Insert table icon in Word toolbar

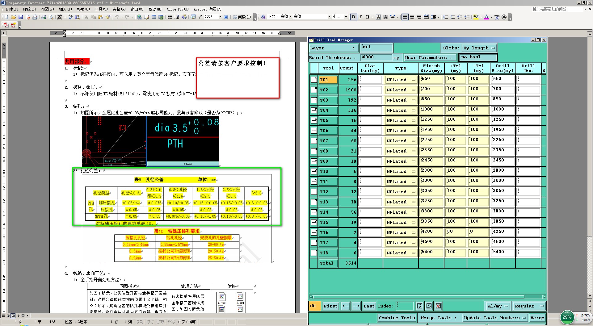[154, 17]
